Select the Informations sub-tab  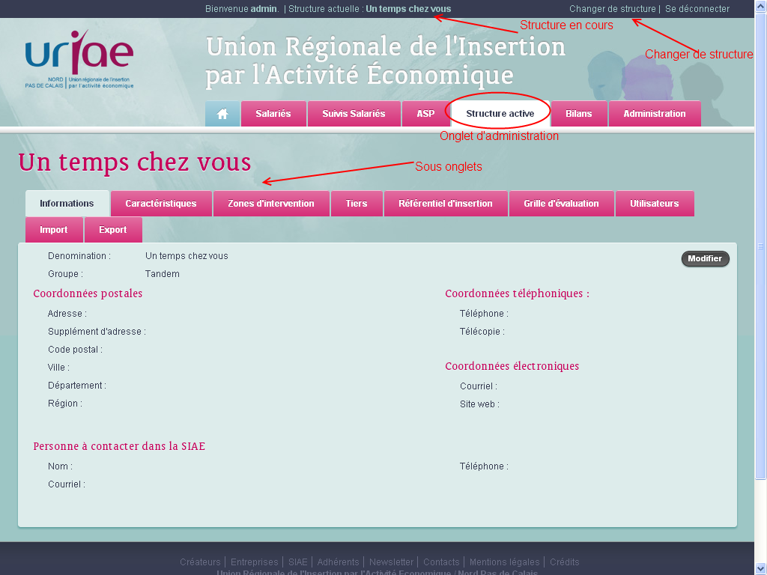tap(67, 204)
